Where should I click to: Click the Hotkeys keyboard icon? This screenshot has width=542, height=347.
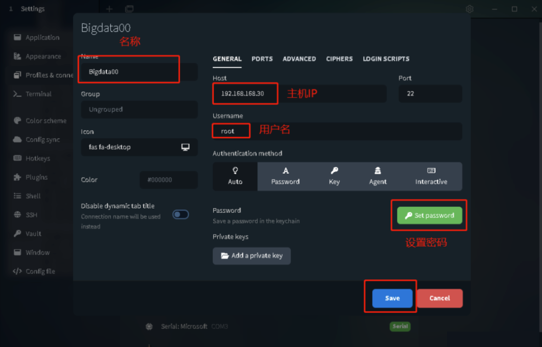point(17,158)
